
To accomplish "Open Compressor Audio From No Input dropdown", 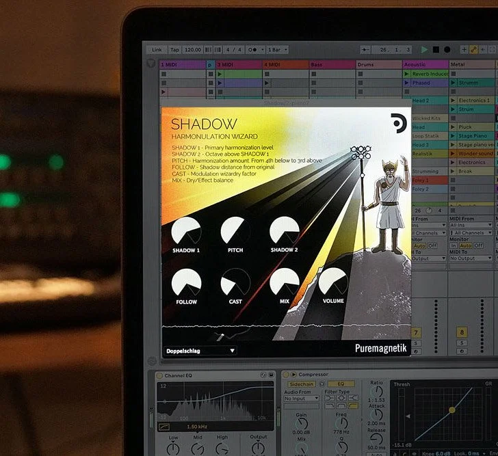I will pos(301,399).
